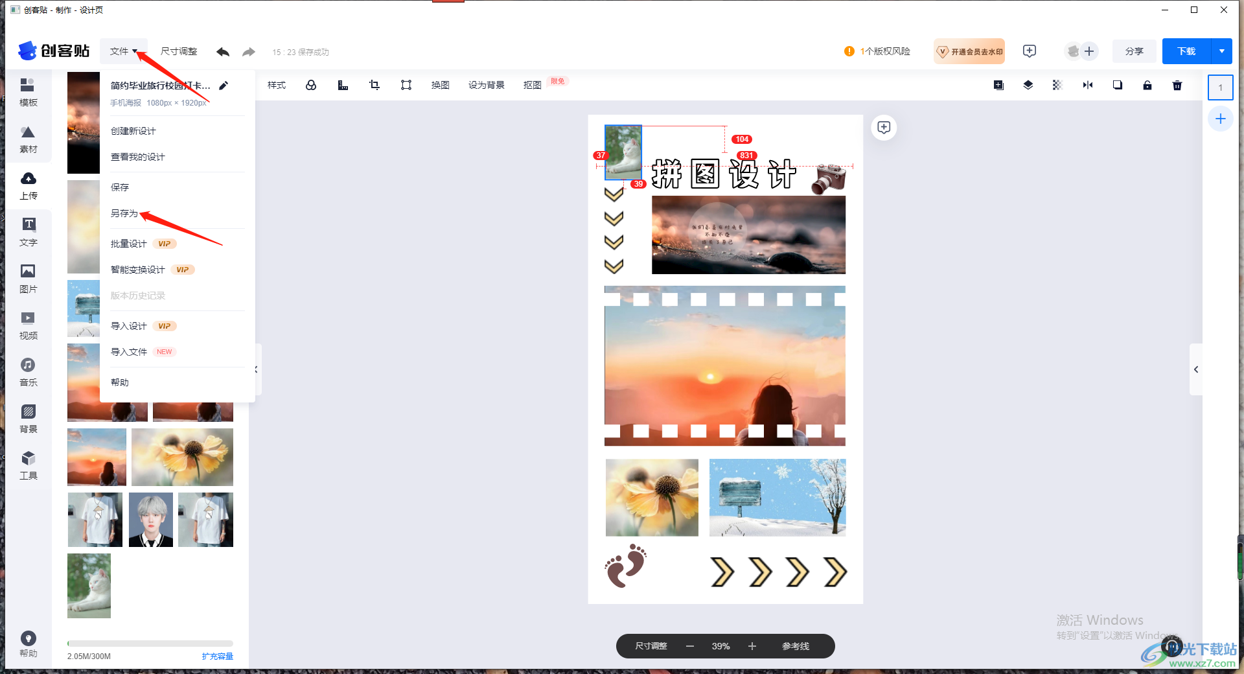The width and height of the screenshot is (1244, 674).
Task: Undo the last action
Action: tap(223, 52)
